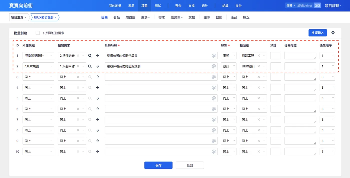Click palette icon in row 10 task name
This screenshot has height=178, width=350.
point(214,152)
